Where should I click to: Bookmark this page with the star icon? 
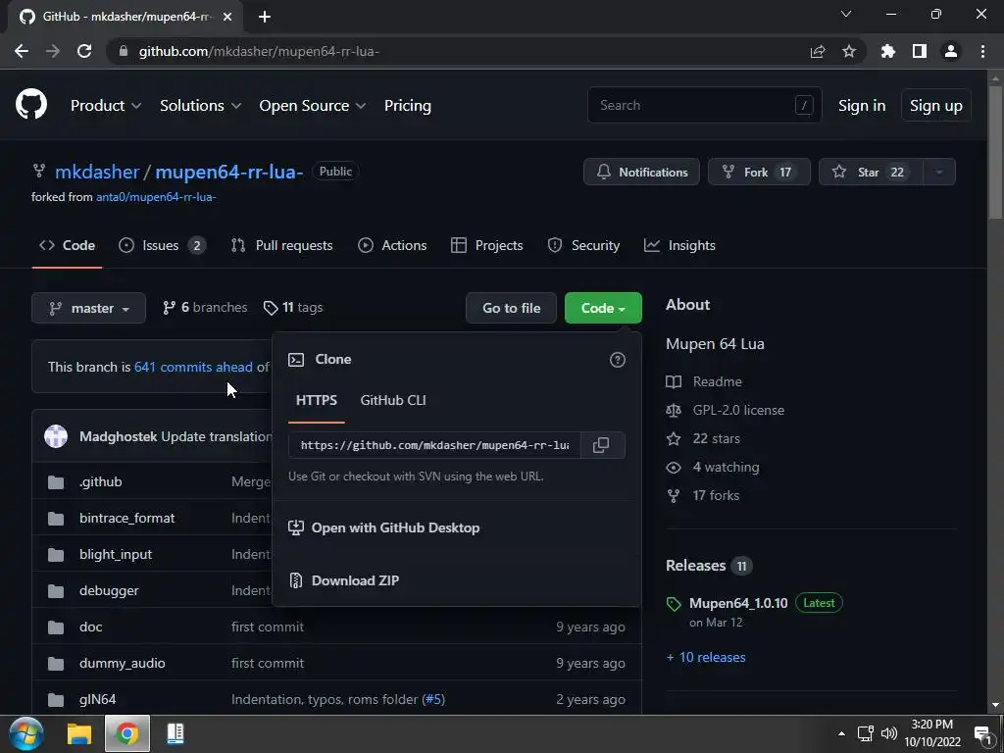click(x=849, y=51)
